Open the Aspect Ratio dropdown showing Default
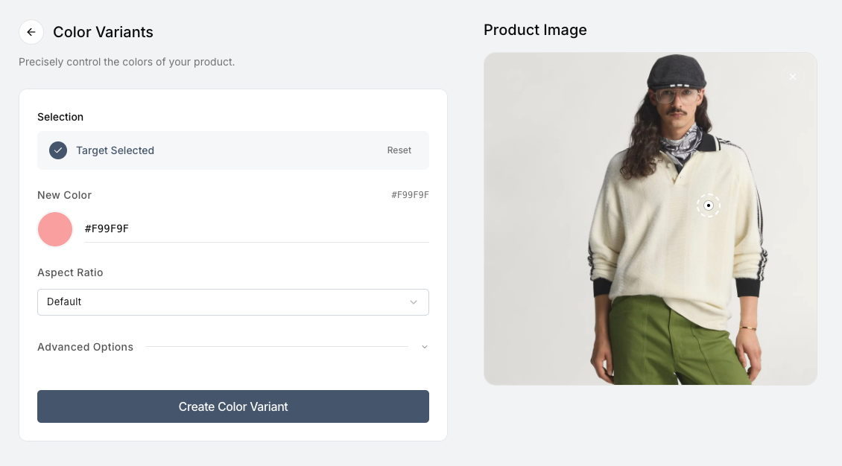 coord(233,301)
